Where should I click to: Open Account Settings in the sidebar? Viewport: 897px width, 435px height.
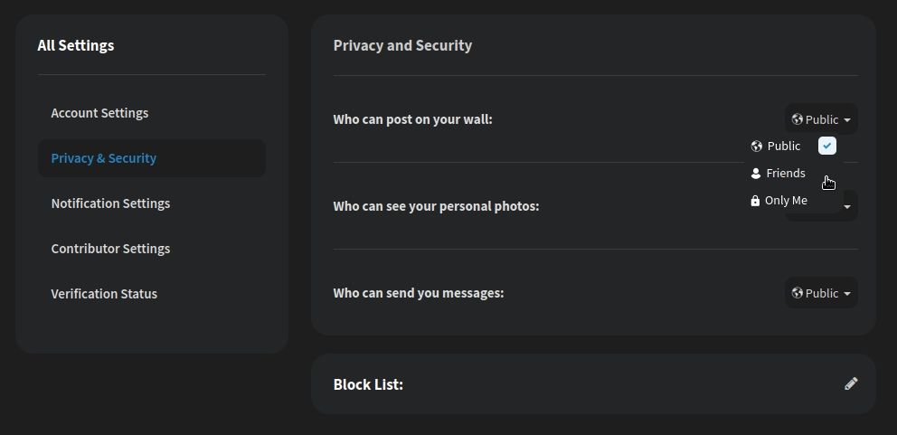(x=99, y=113)
